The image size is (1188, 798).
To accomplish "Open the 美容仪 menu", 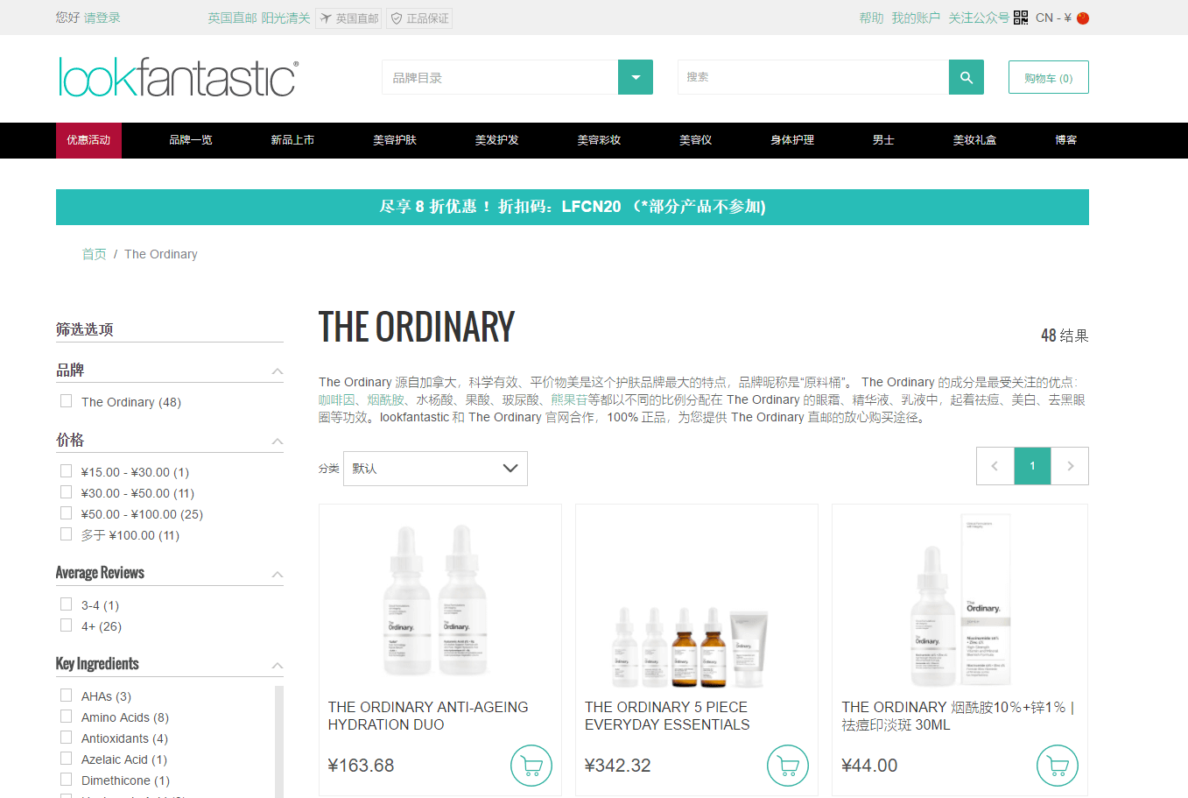I will 696,140.
